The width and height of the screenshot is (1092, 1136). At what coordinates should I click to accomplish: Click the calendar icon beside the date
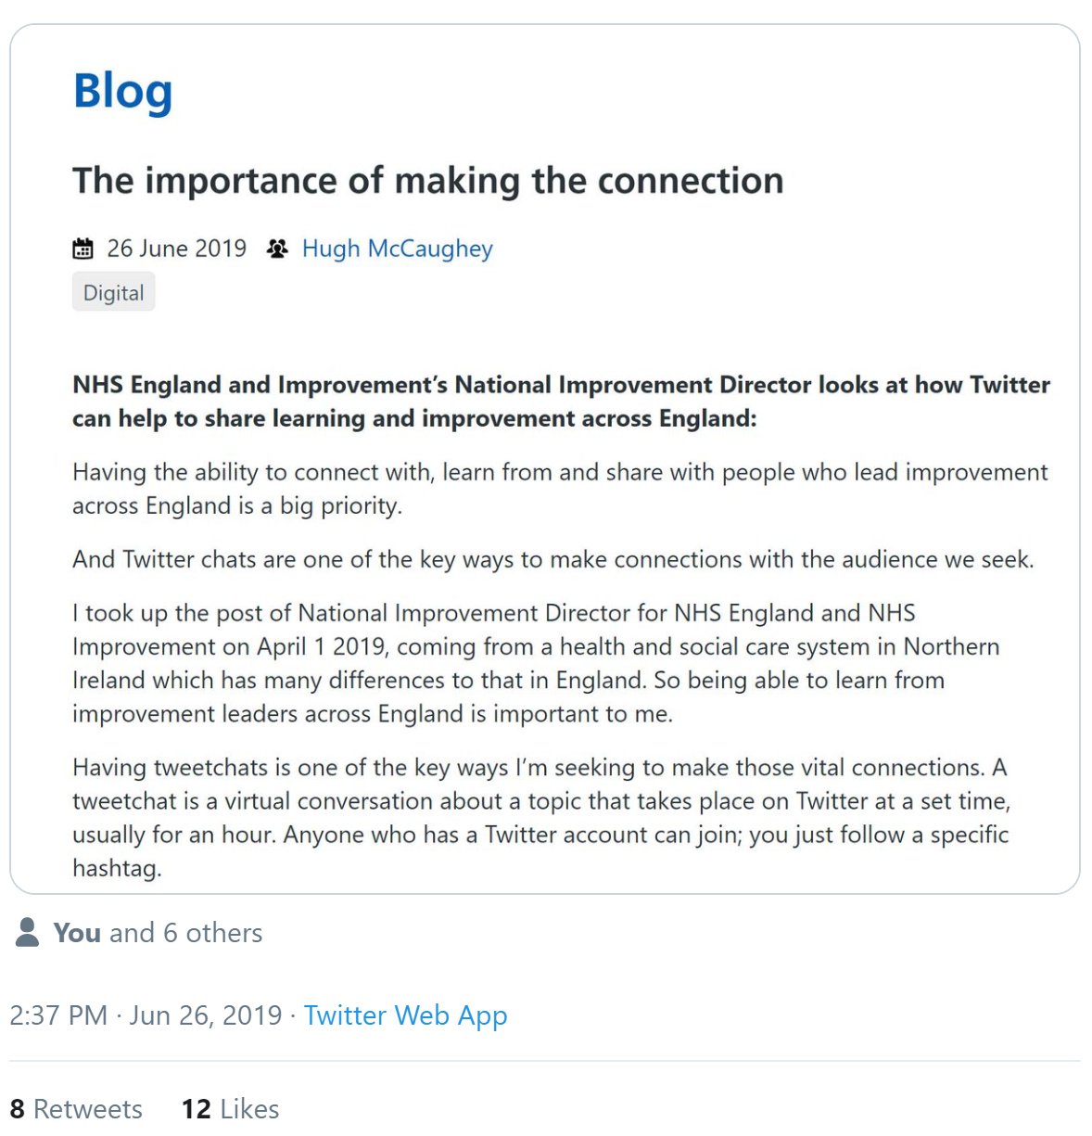(x=83, y=249)
